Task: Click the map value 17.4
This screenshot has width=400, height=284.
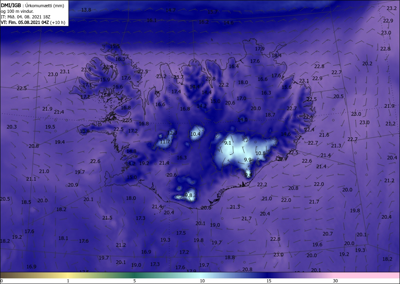Action: (176, 91)
